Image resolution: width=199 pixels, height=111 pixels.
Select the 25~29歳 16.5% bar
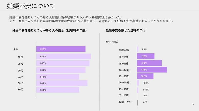(145, 76)
